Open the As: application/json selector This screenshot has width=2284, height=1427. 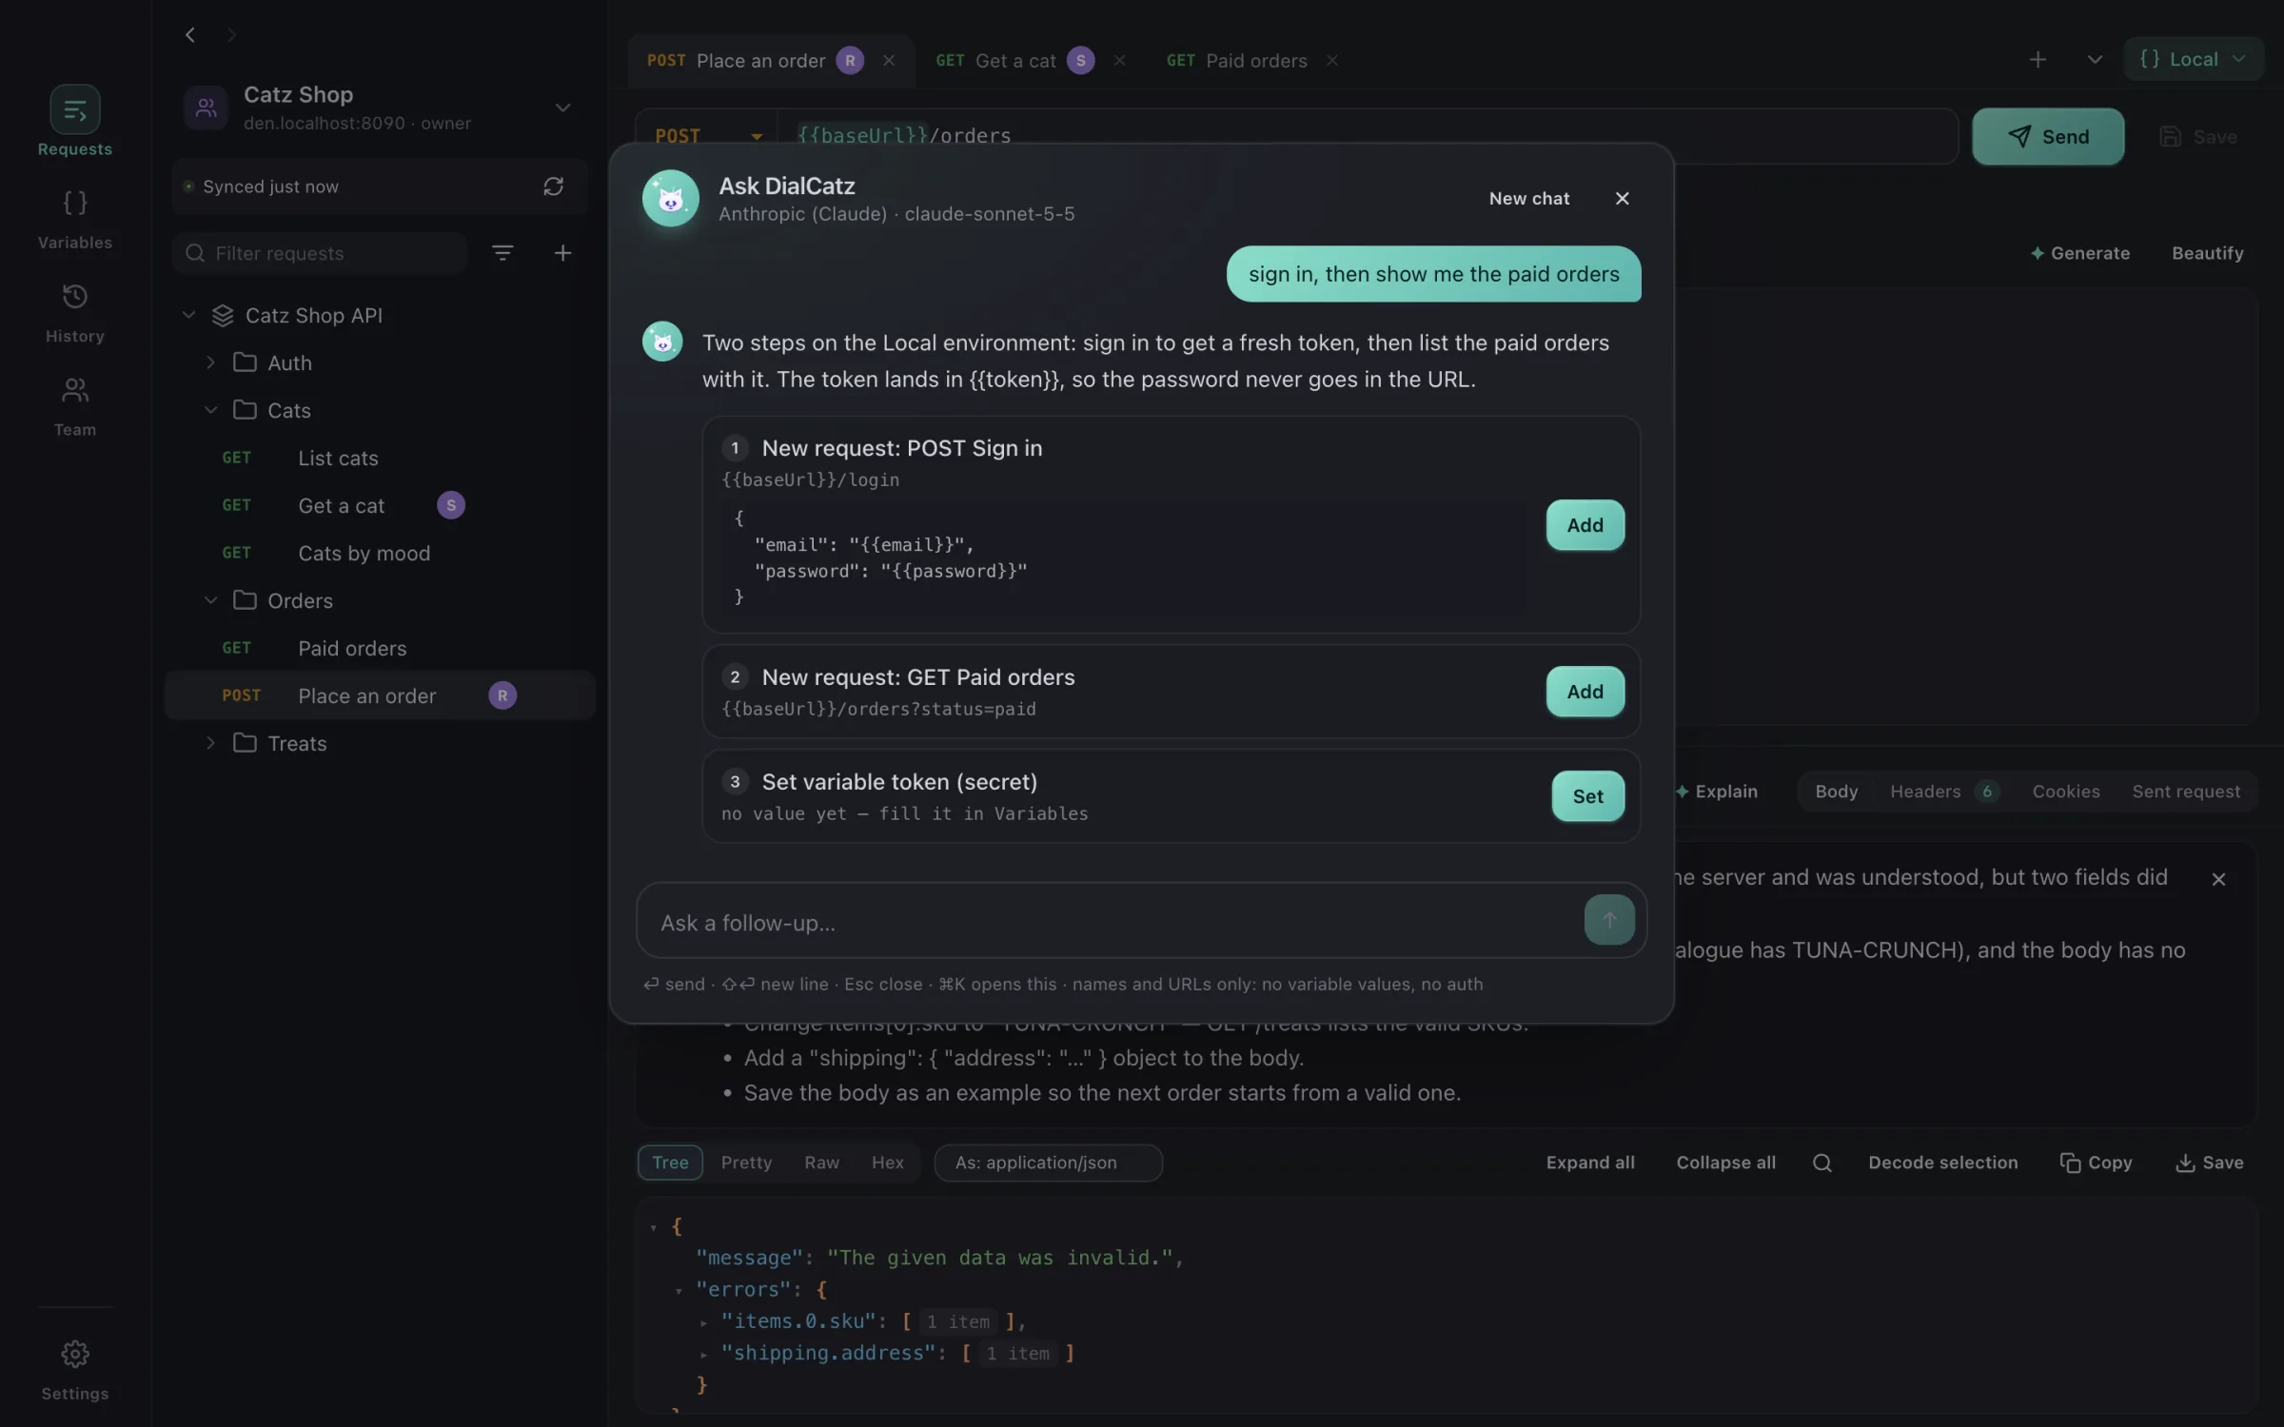pyautogui.click(x=1048, y=1163)
